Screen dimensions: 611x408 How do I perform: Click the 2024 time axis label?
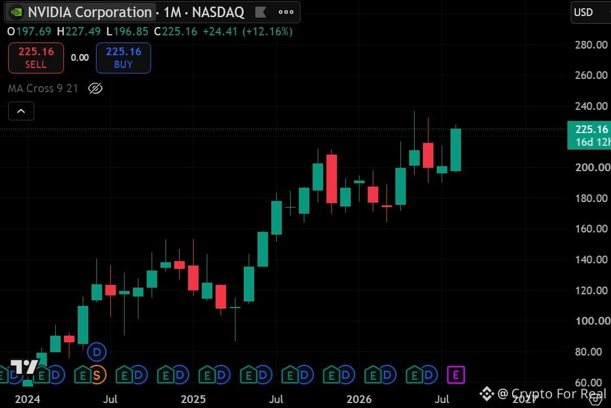coord(27,399)
